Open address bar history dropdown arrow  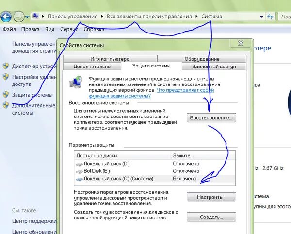click(261, 17)
